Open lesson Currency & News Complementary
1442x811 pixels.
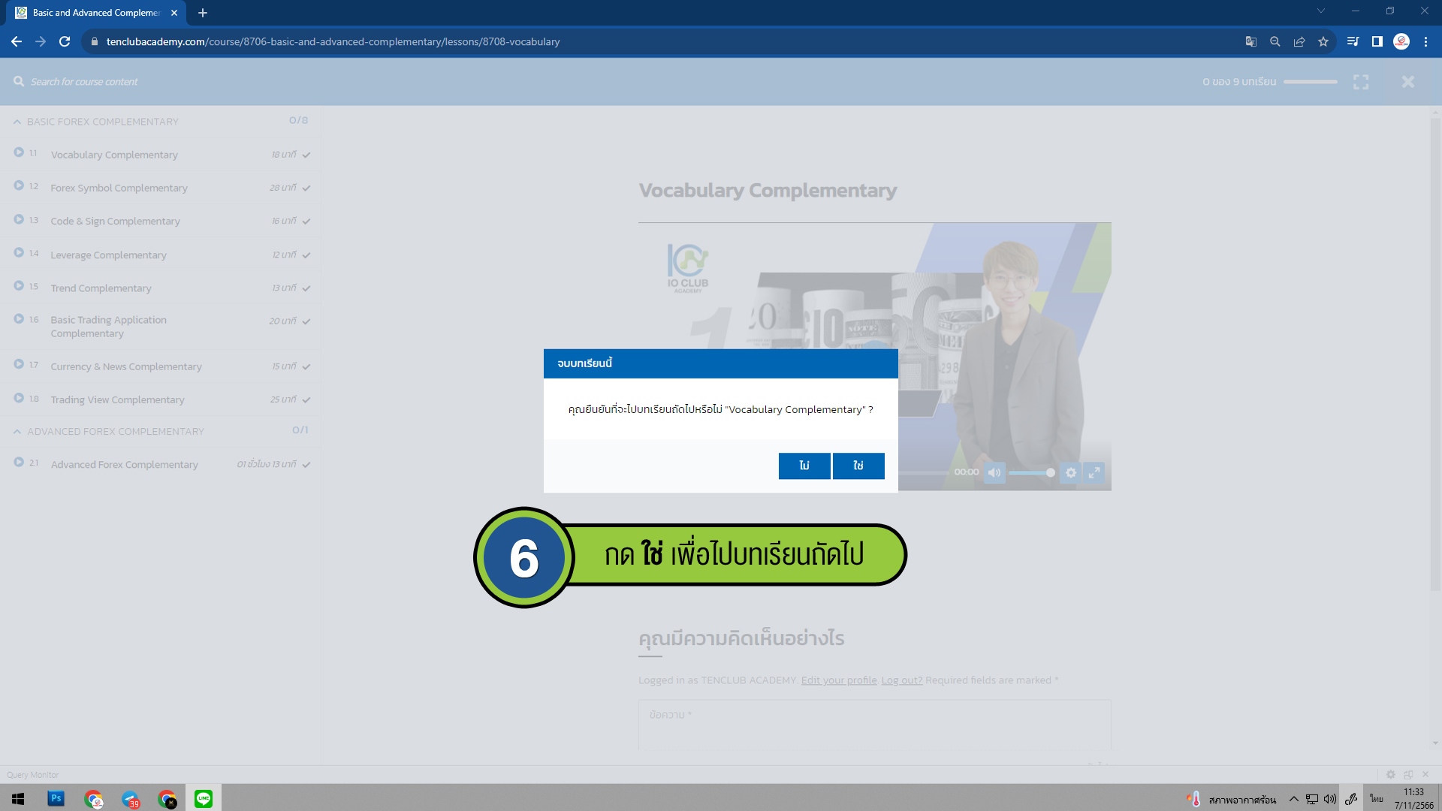(x=126, y=366)
